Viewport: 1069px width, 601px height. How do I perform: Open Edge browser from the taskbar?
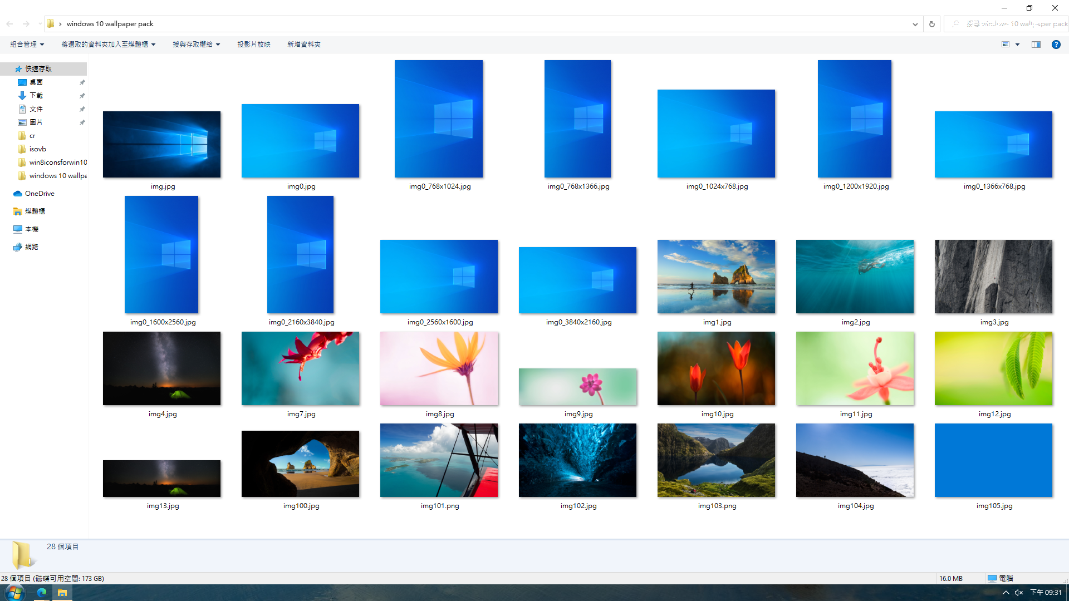tap(42, 593)
